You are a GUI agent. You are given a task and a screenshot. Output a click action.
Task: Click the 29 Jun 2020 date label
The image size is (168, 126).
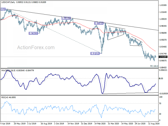pos(140,124)
